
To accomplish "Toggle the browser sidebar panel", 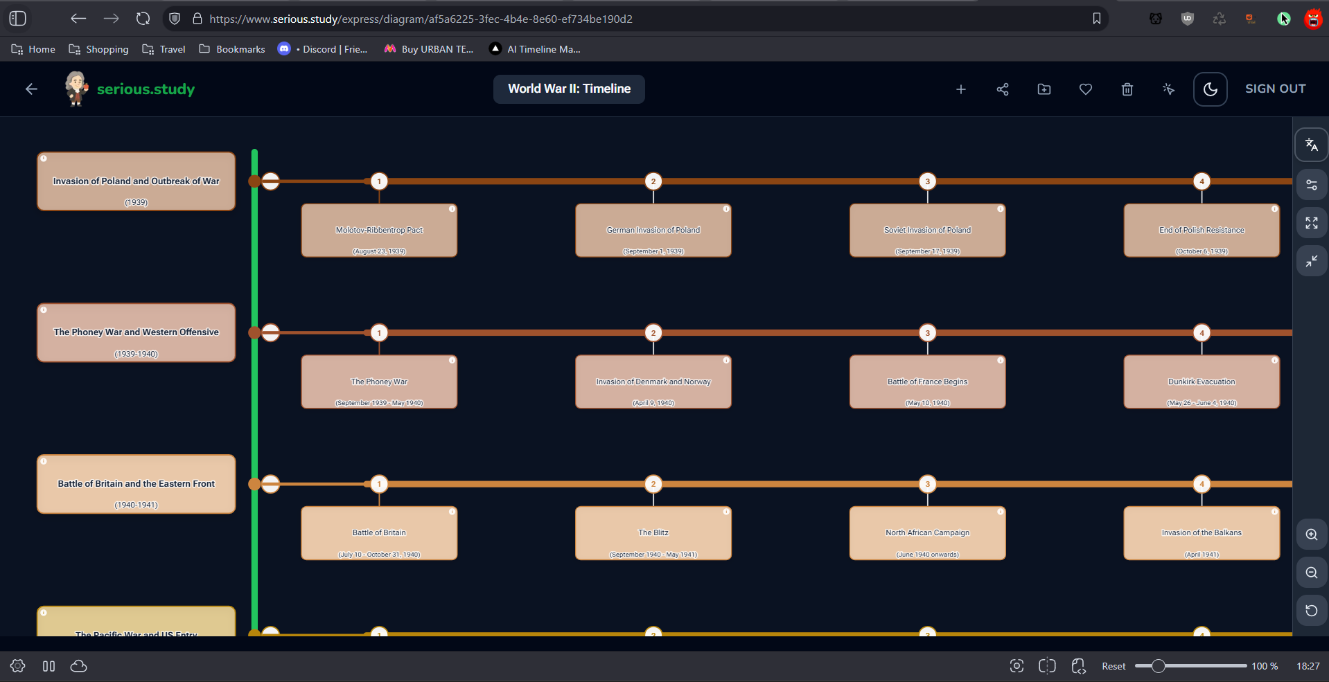I will [x=17, y=19].
